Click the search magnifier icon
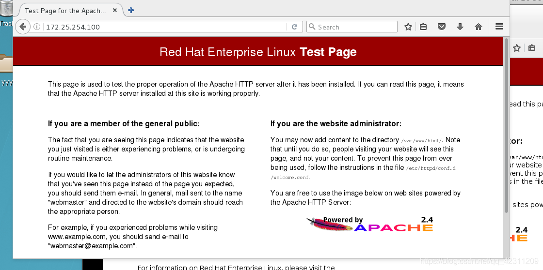 point(312,27)
